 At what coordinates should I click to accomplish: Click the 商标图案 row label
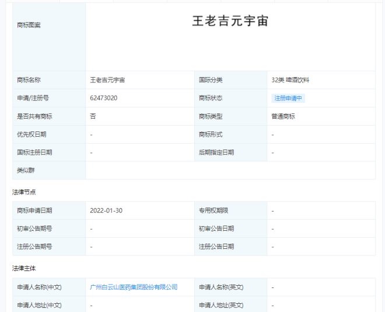[x=29, y=25]
